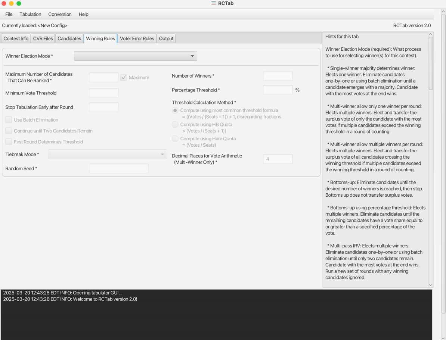Image resolution: width=446 pixels, height=340 pixels.
Task: Enable Use Batch Elimination checkbox
Action: pos(9,120)
